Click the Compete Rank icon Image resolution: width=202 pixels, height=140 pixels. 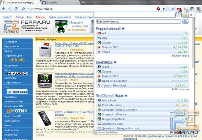(x=99, y=105)
